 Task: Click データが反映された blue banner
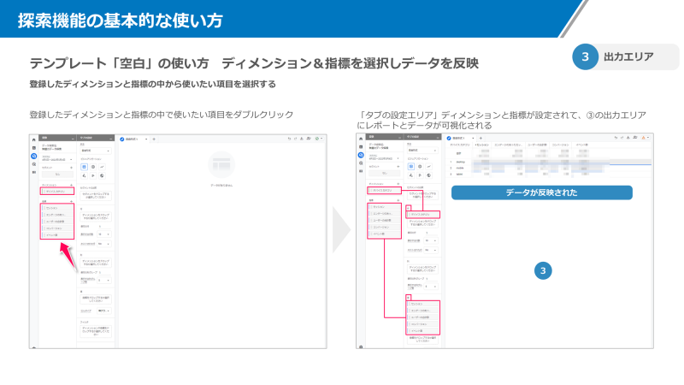540,193
